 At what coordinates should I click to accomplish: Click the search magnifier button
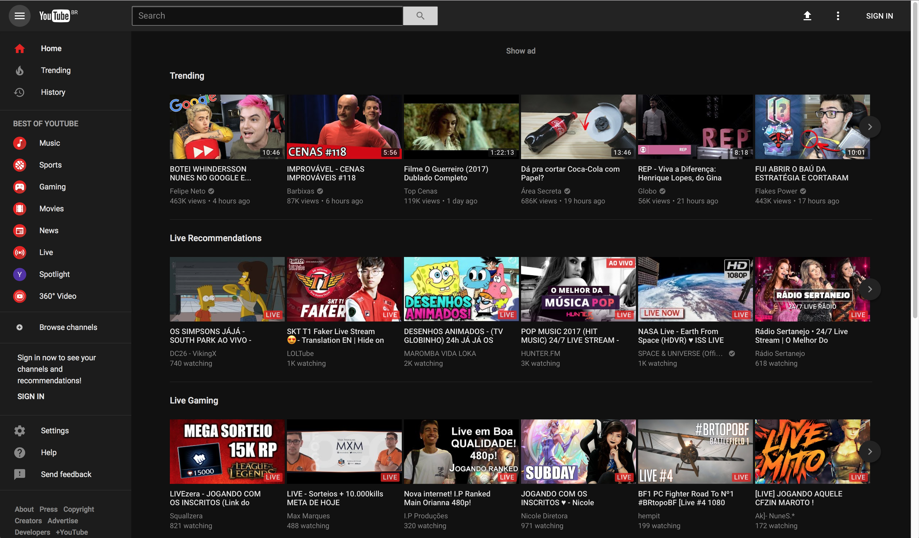click(x=420, y=16)
